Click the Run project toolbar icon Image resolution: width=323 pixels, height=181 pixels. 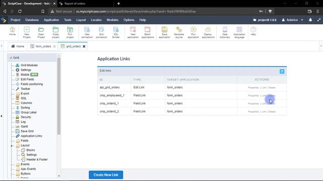click(70, 32)
